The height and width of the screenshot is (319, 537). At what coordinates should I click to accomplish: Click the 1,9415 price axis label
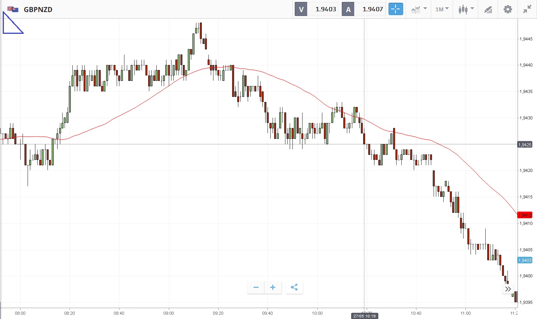(525, 197)
